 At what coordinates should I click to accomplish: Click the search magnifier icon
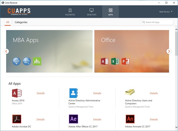click(144, 22)
